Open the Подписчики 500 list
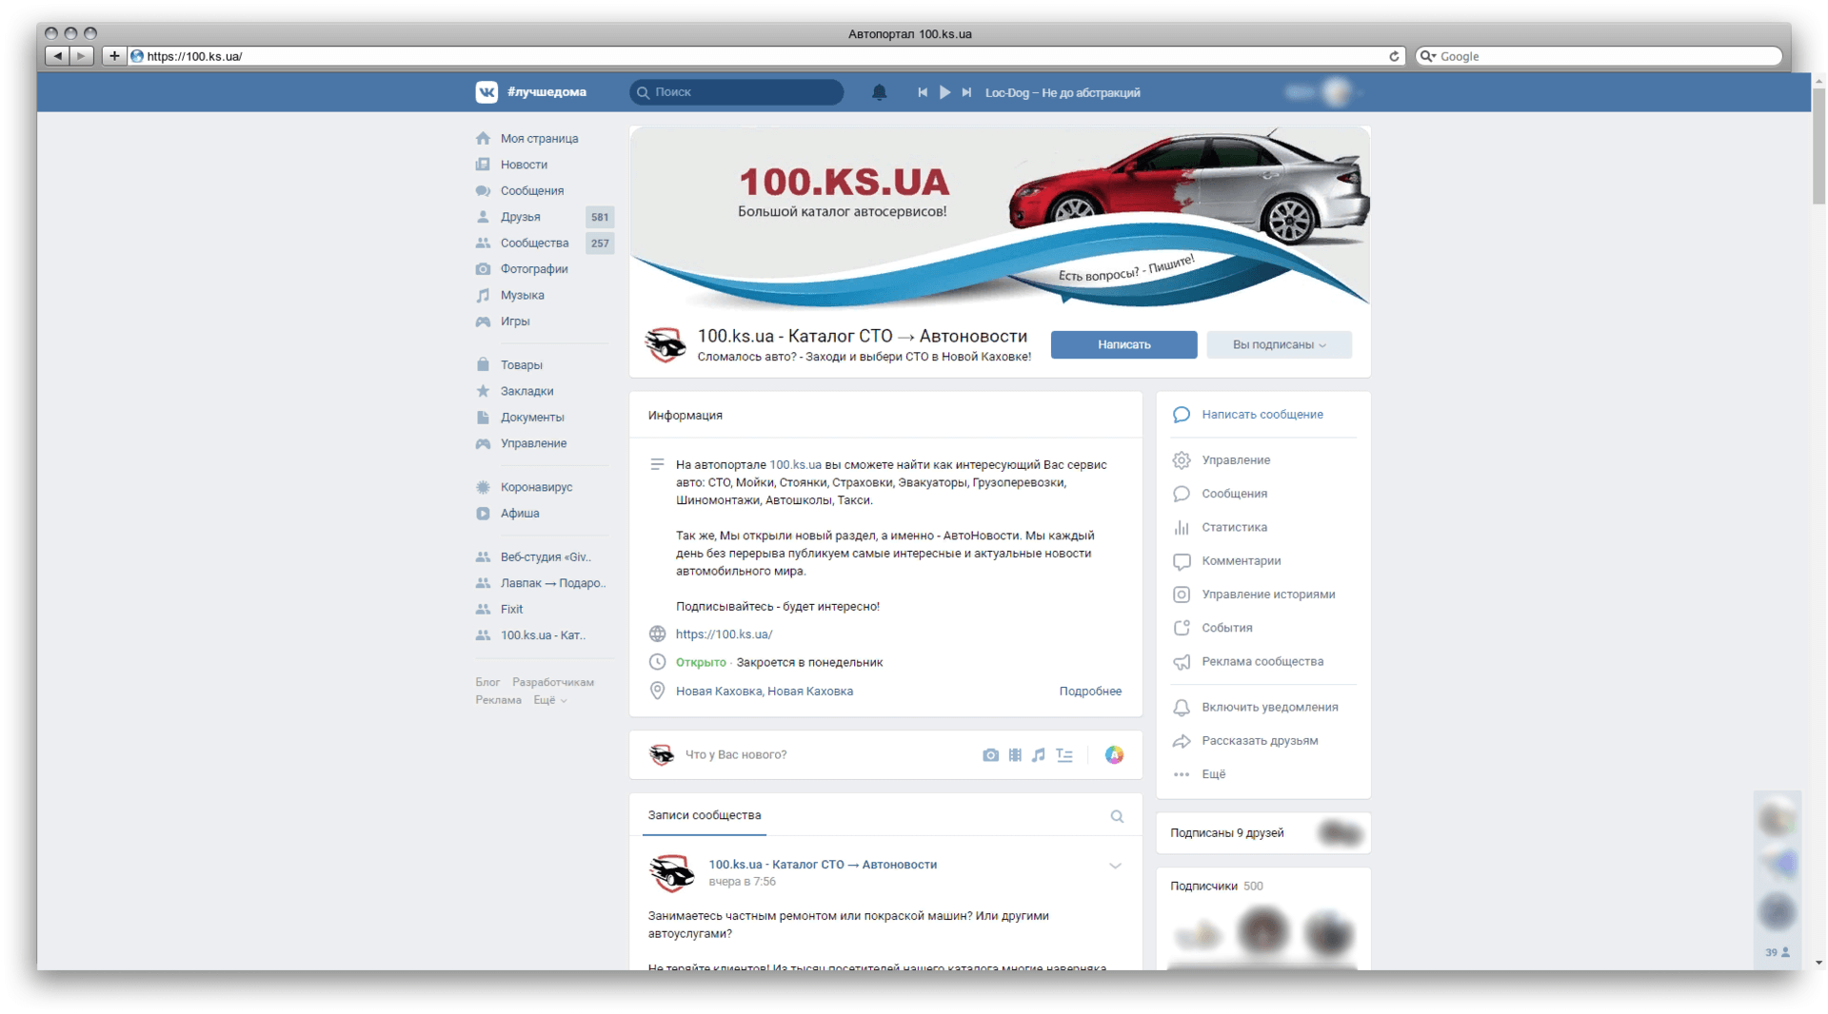Screen dimensions: 1828x1014 coord(1216,887)
